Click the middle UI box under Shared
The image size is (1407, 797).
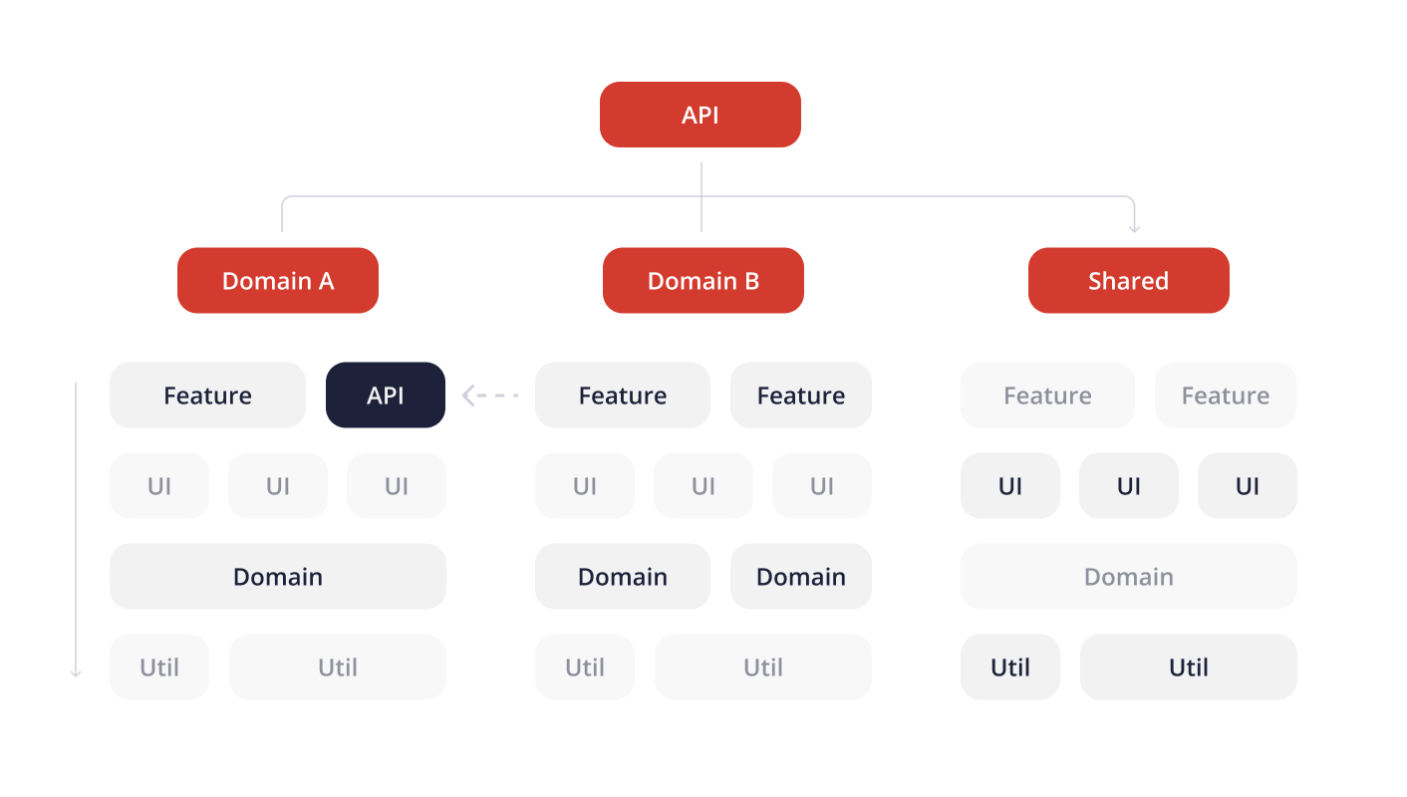[x=1128, y=486]
